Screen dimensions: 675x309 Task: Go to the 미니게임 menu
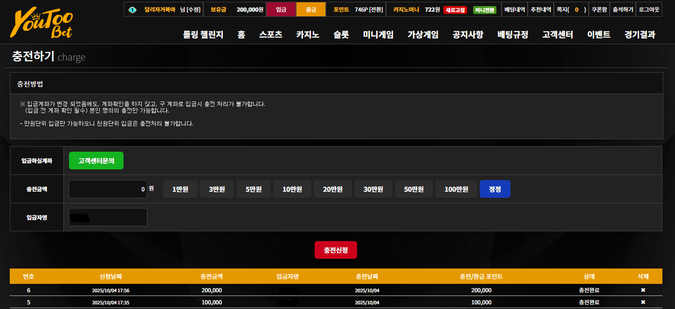[x=379, y=34]
